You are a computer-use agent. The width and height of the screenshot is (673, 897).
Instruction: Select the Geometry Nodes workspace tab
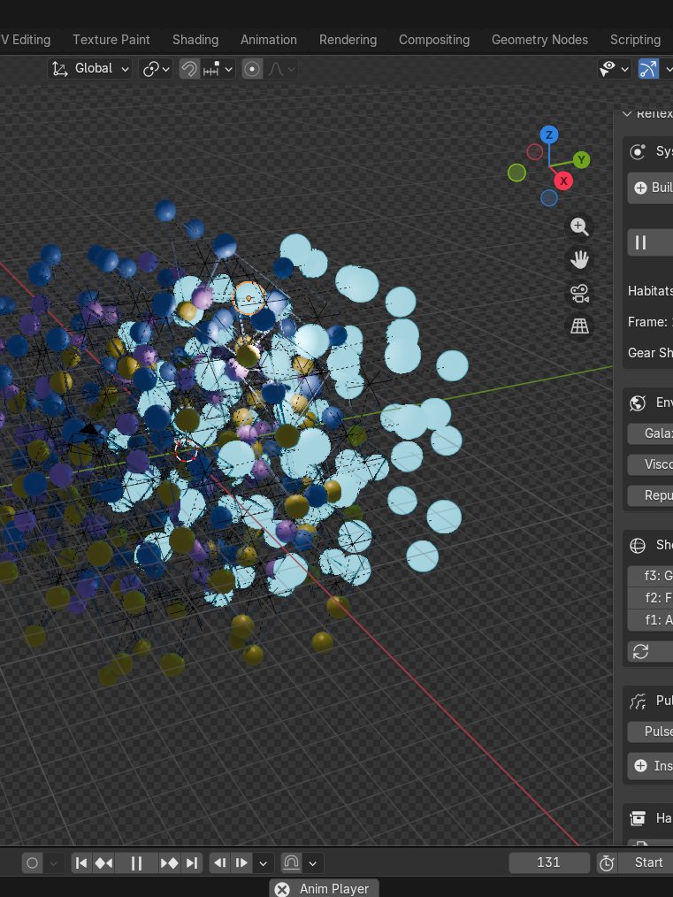539,40
